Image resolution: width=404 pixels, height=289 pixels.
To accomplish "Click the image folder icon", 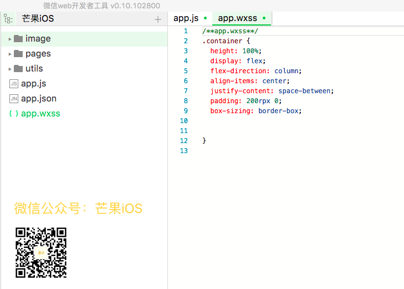I will click(x=18, y=39).
